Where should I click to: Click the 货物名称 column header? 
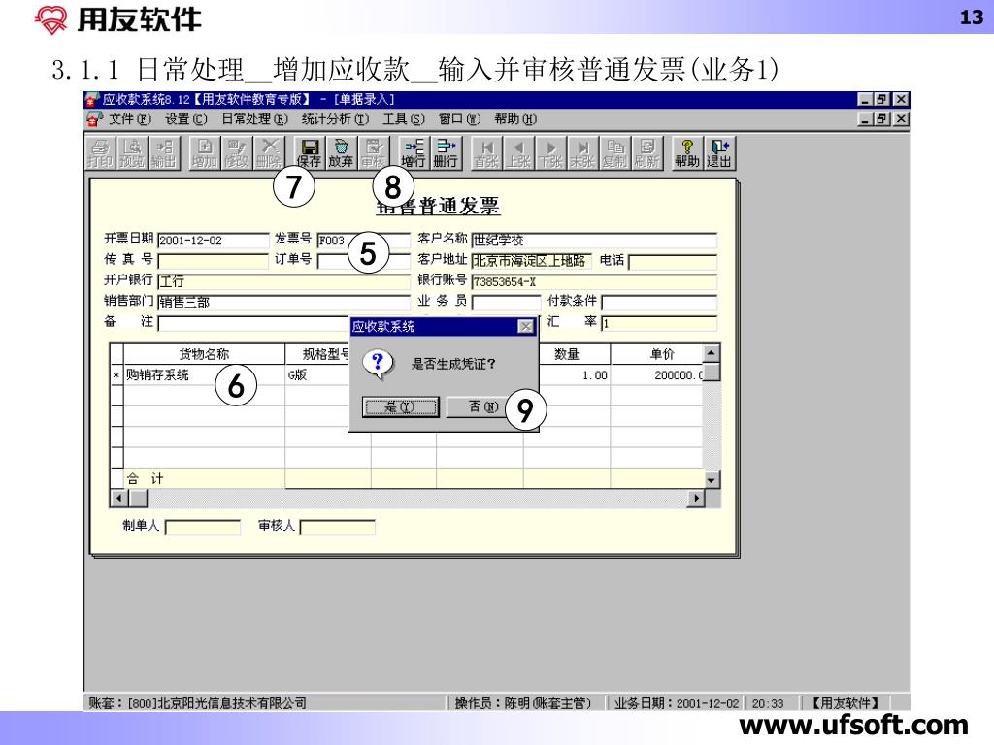[204, 354]
